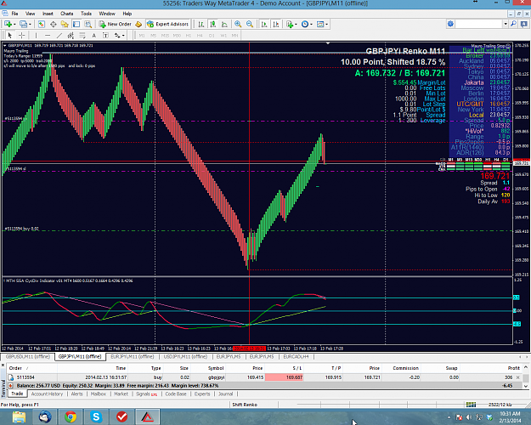Screen dimensions: 531x425
Task: Click inside the toolbar search field
Action: point(479,24)
